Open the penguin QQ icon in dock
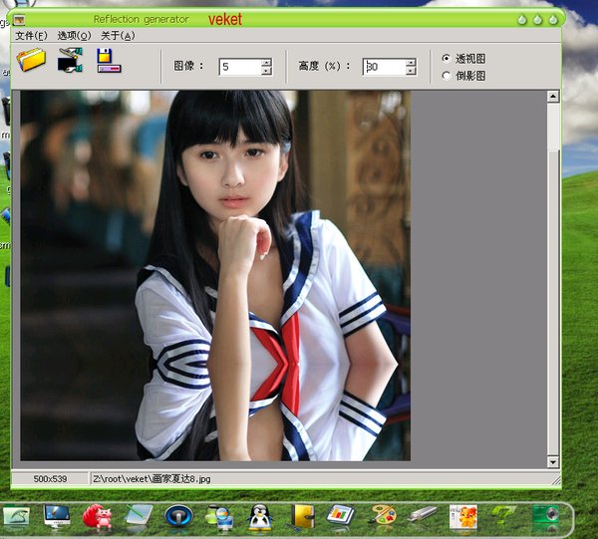 tap(259, 516)
